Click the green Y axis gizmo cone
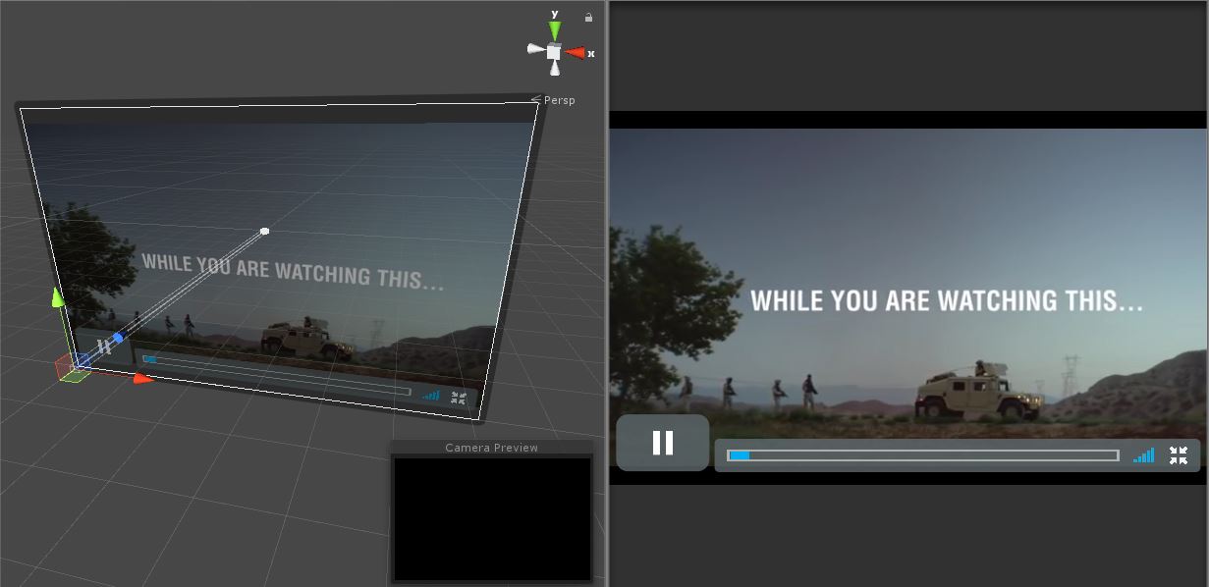Viewport: 1209px width, 587px height. [x=555, y=28]
